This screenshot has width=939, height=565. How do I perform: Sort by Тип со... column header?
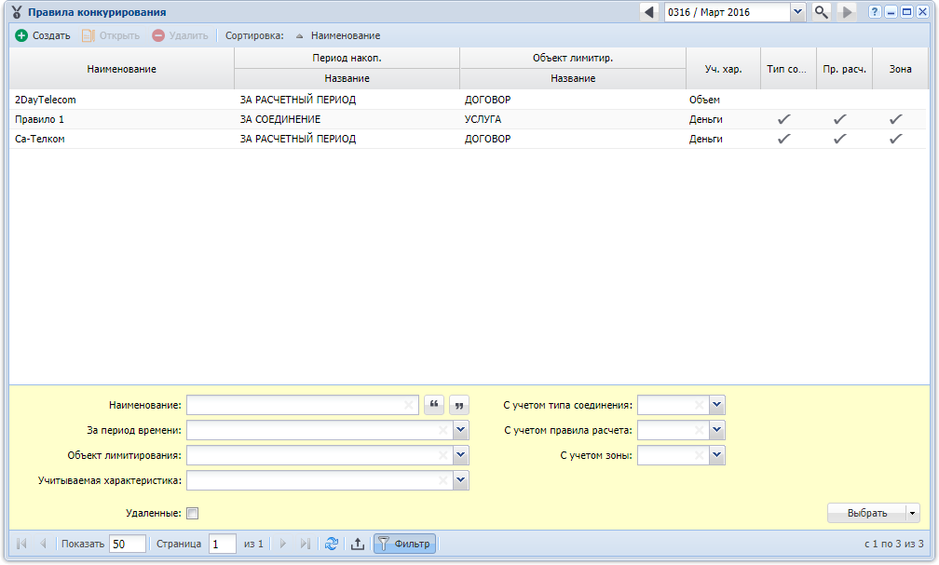[788, 69]
